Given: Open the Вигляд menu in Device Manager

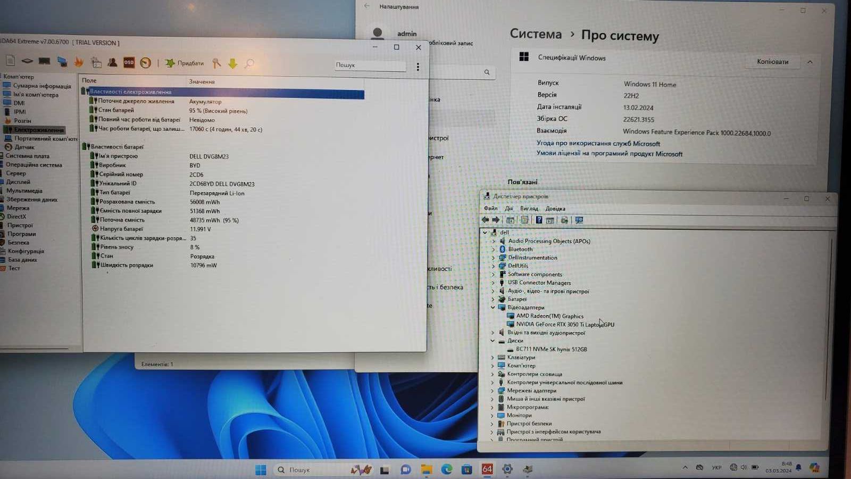Looking at the screenshot, I should pyautogui.click(x=529, y=209).
